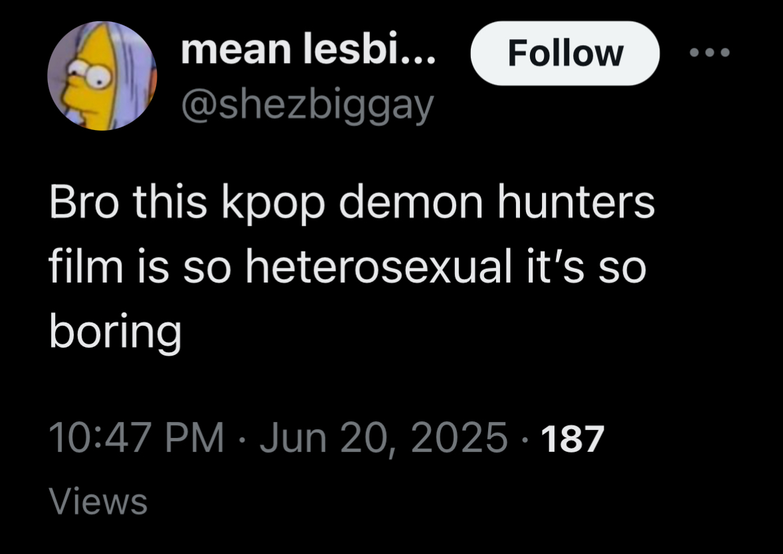This screenshot has width=783, height=554.
Task: Open the 'mean lesbi...' display name profile
Action: tap(308, 49)
